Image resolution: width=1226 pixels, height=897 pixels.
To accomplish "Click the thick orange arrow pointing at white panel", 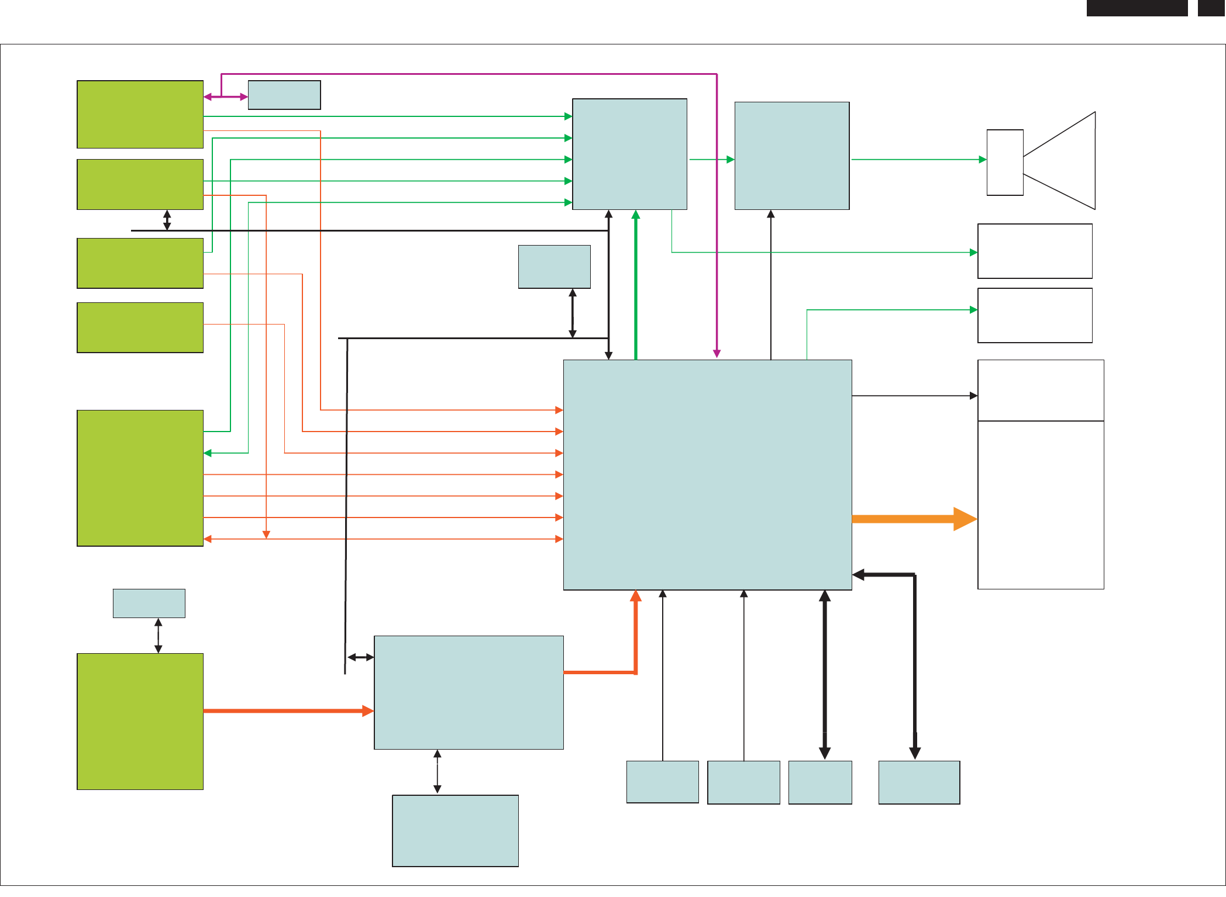I will [x=914, y=519].
